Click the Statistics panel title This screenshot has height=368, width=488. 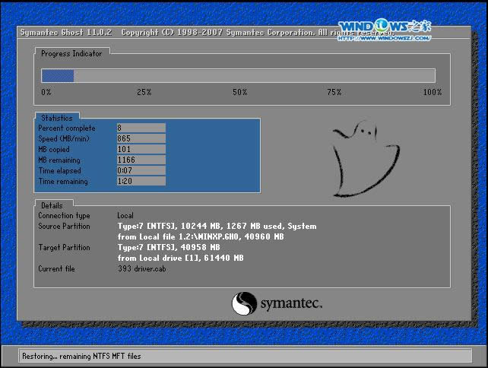pos(57,118)
